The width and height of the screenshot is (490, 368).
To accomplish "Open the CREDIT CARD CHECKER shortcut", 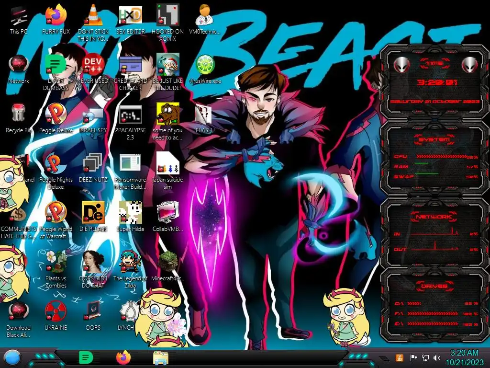I will click(130, 73).
